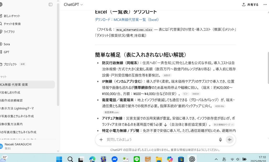The height and width of the screenshot is (162, 269).
Task: Open the Windows Start menu
Action: click(59, 159)
